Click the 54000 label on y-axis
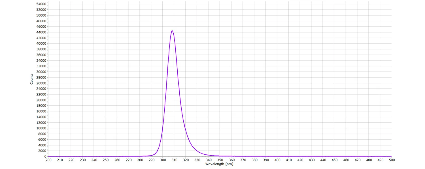 coord(41,4)
